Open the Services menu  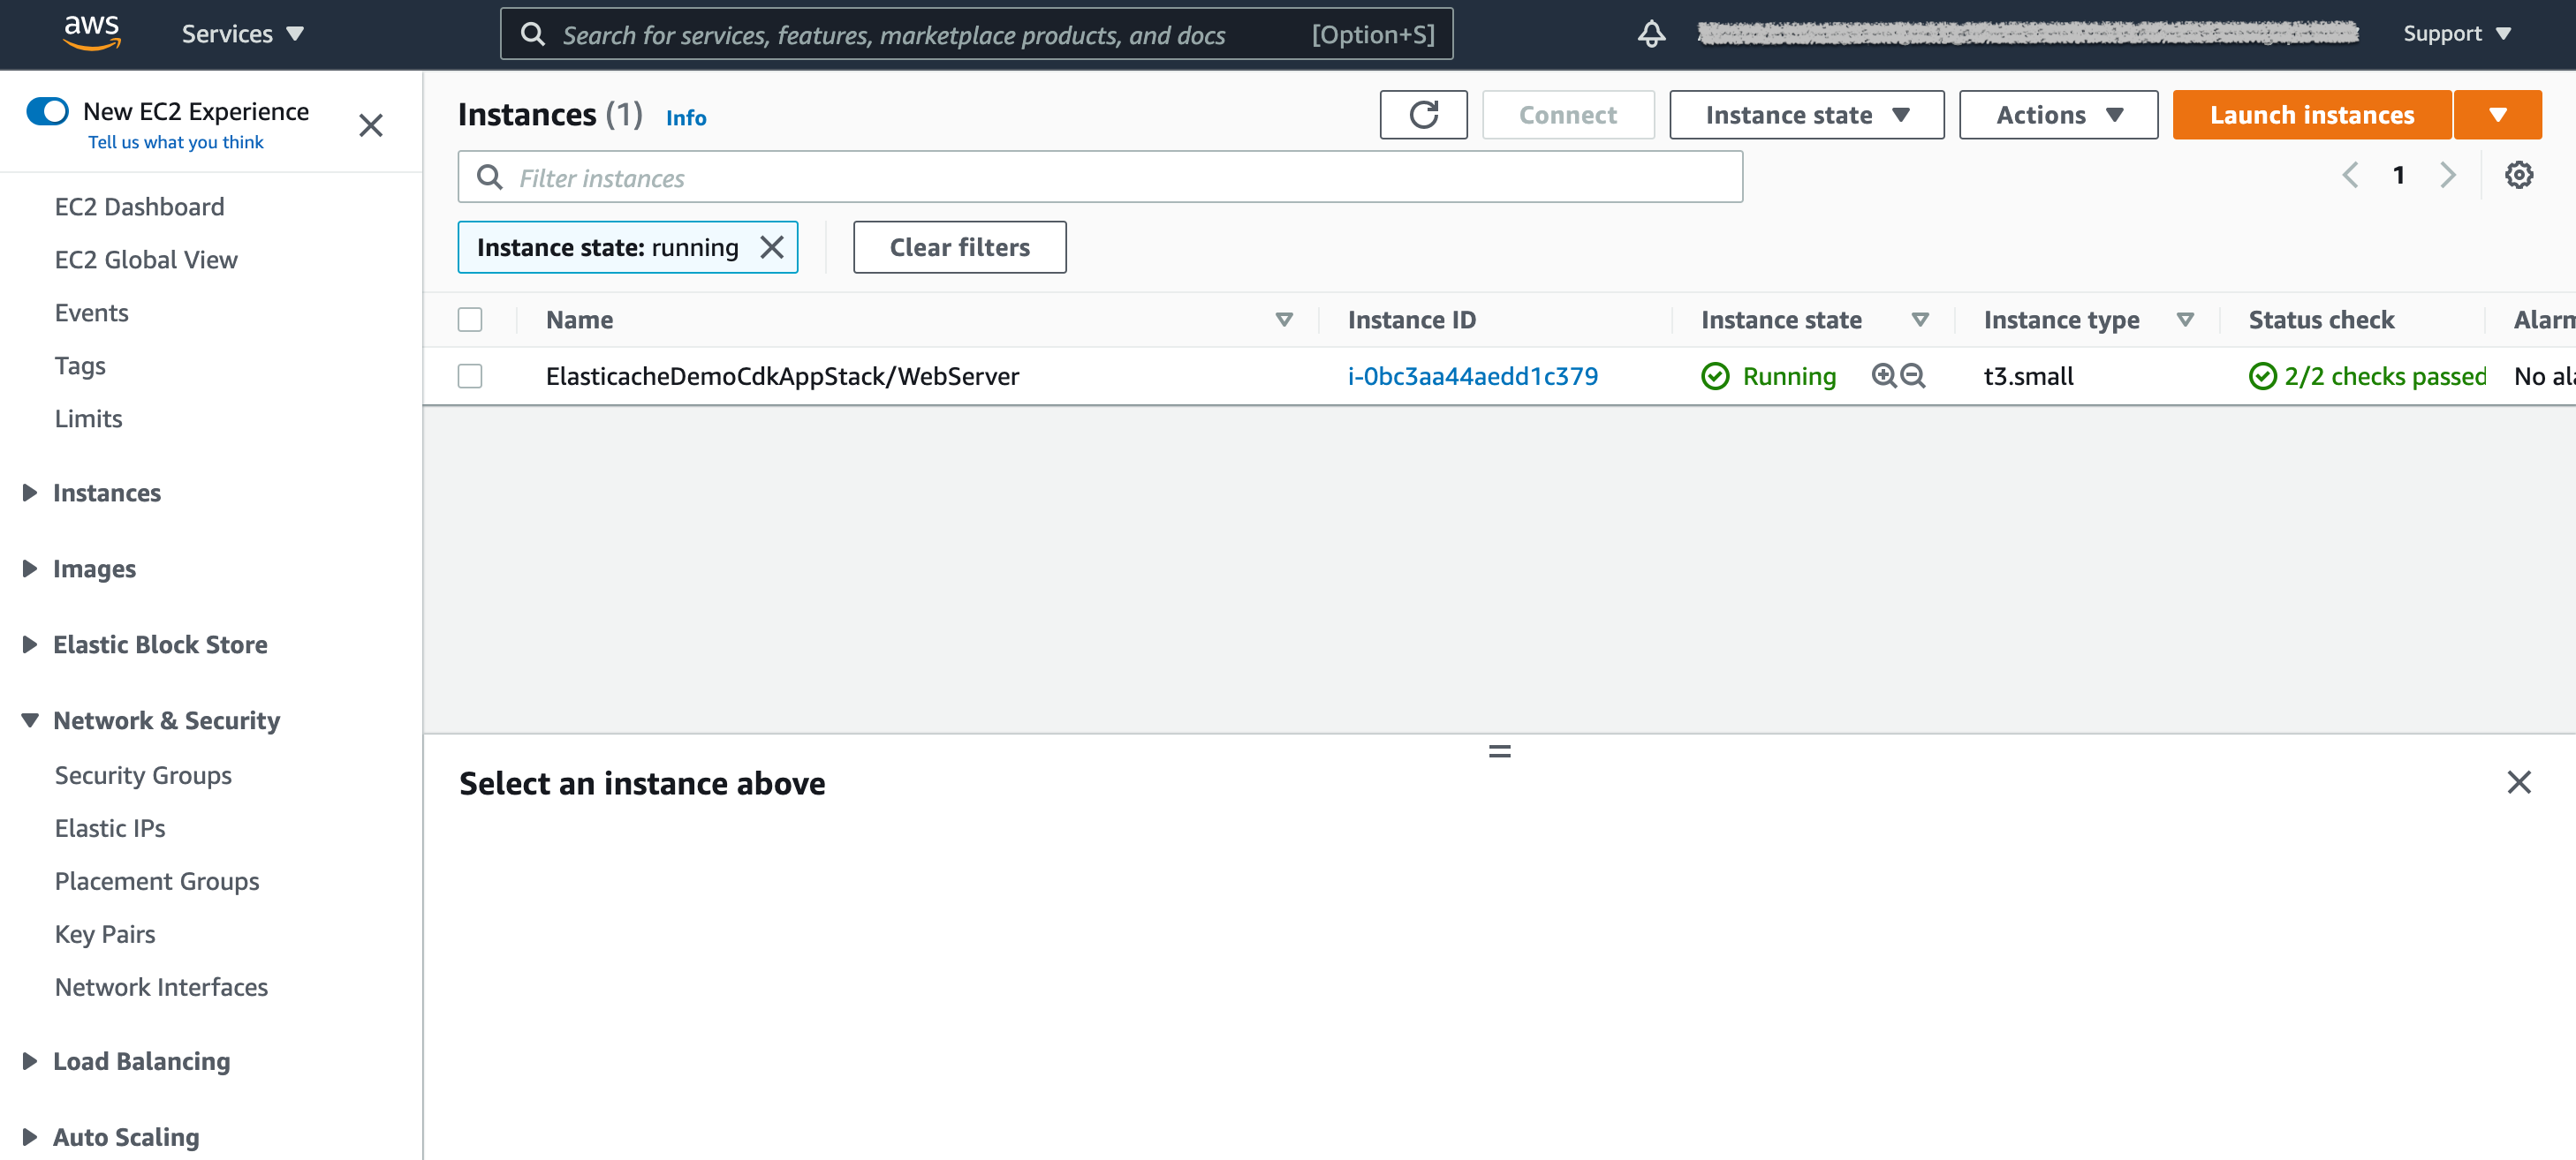242,34
